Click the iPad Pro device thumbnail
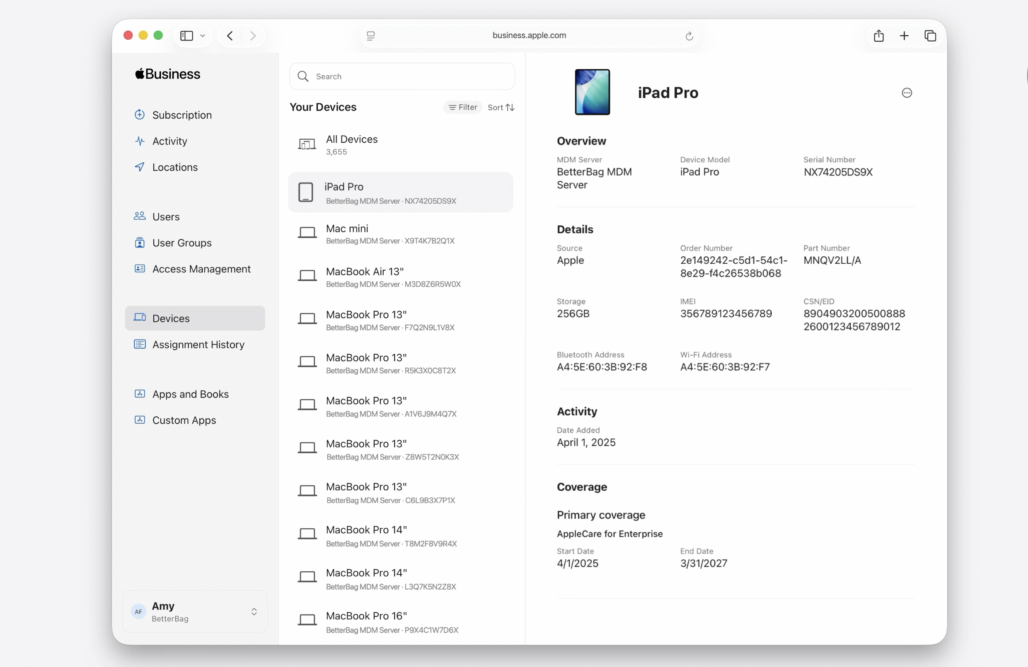Screen dimensions: 1028x667 pyautogui.click(x=592, y=92)
